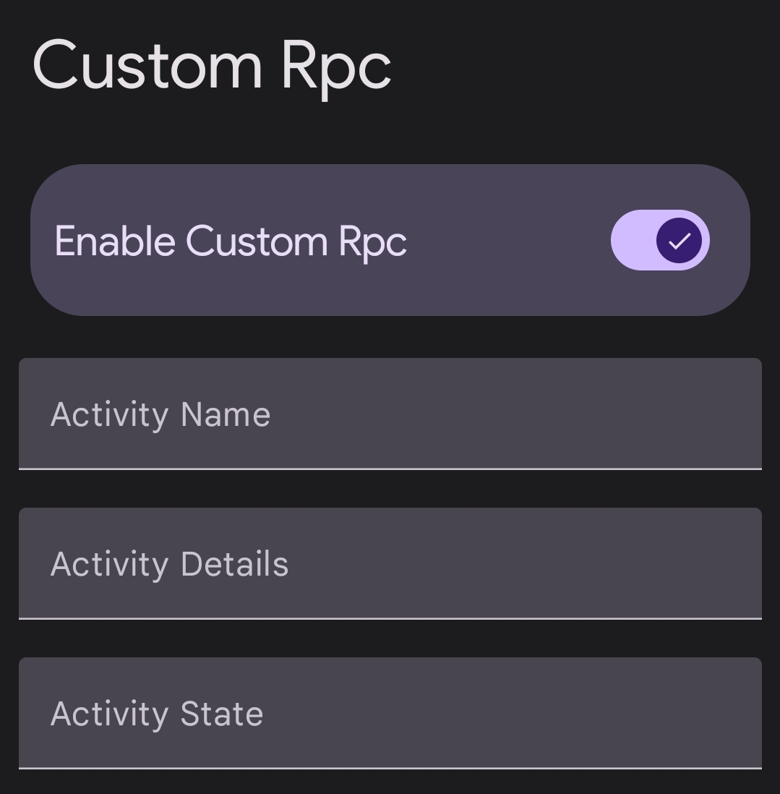
Task: Disable Custom Rpc using the switch
Action: (660, 240)
